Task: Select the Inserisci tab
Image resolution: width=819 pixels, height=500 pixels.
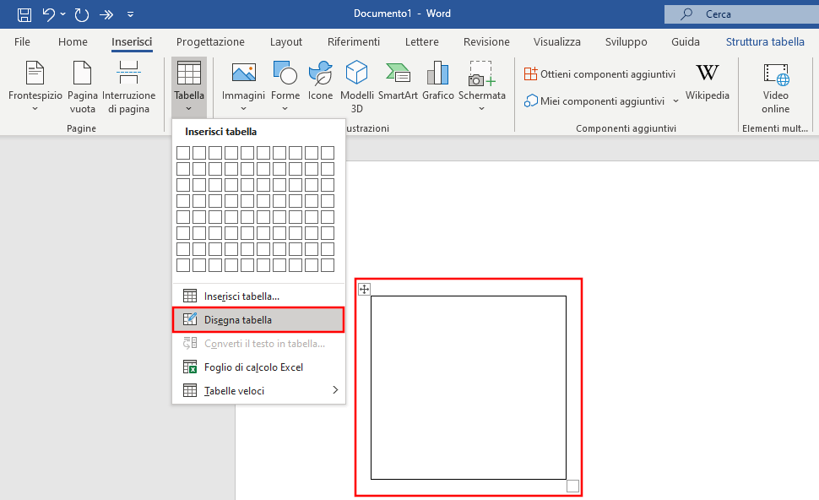Action: [132, 41]
